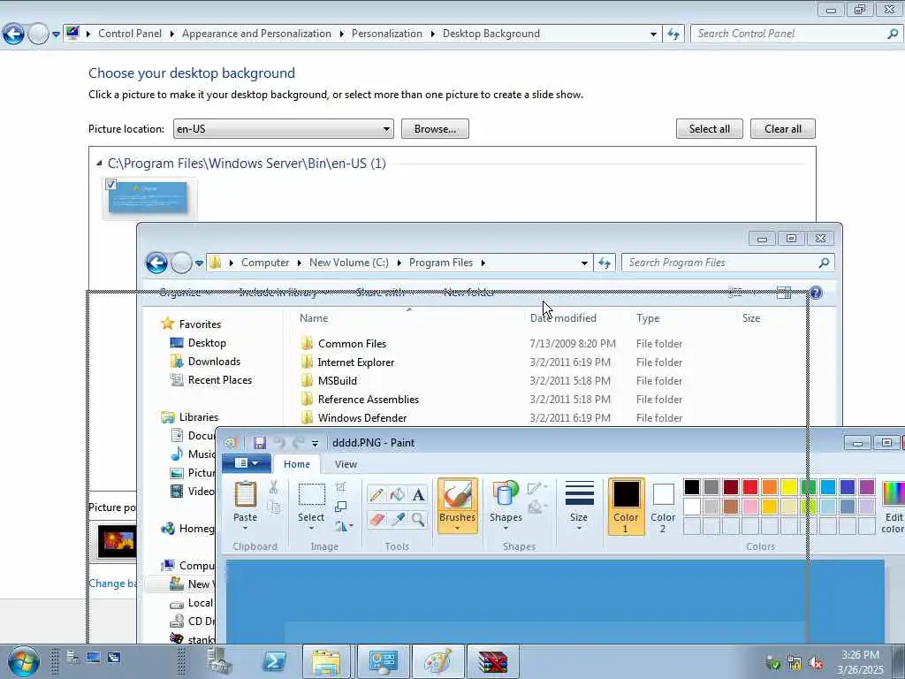Viewport: 905px width, 679px height.
Task: Click the Search Control Panel field
Action: [796, 34]
